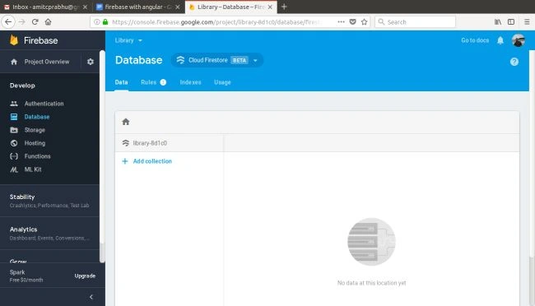
Task: Open Functions in the sidebar
Action: click(x=38, y=156)
